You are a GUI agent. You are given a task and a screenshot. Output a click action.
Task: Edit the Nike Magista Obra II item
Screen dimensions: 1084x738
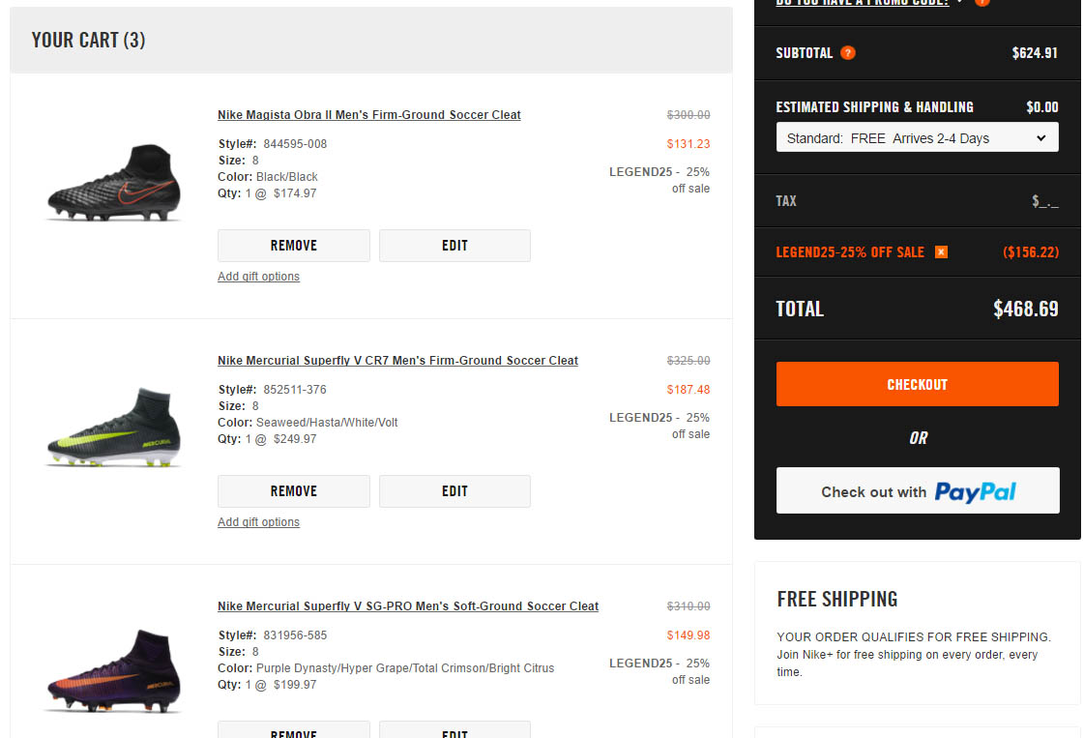454,245
